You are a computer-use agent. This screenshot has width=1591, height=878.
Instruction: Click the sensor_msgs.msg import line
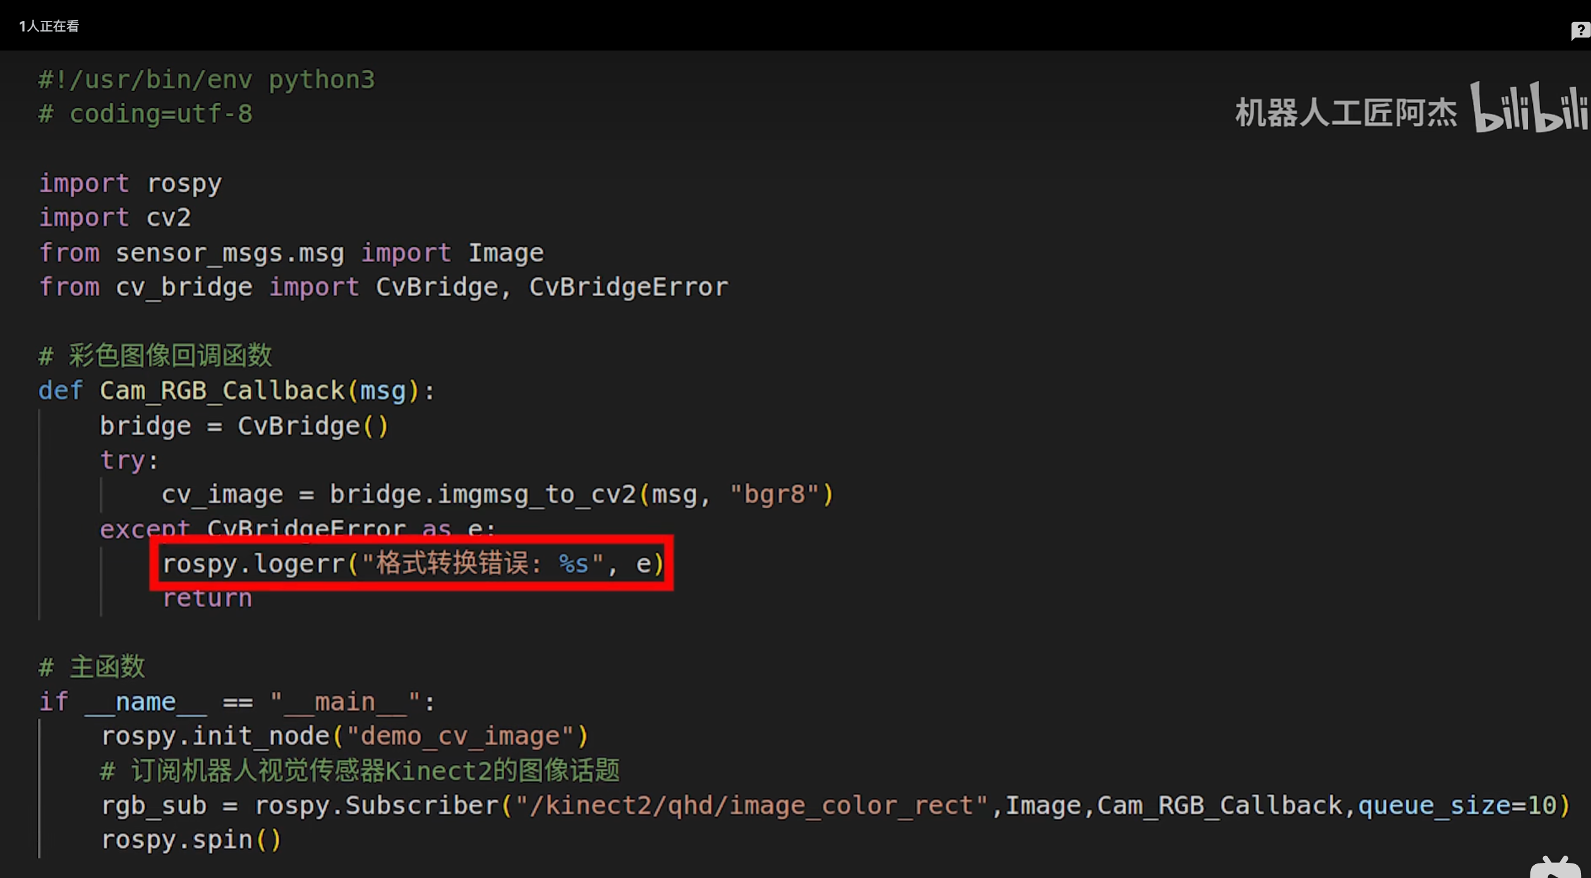coord(291,253)
